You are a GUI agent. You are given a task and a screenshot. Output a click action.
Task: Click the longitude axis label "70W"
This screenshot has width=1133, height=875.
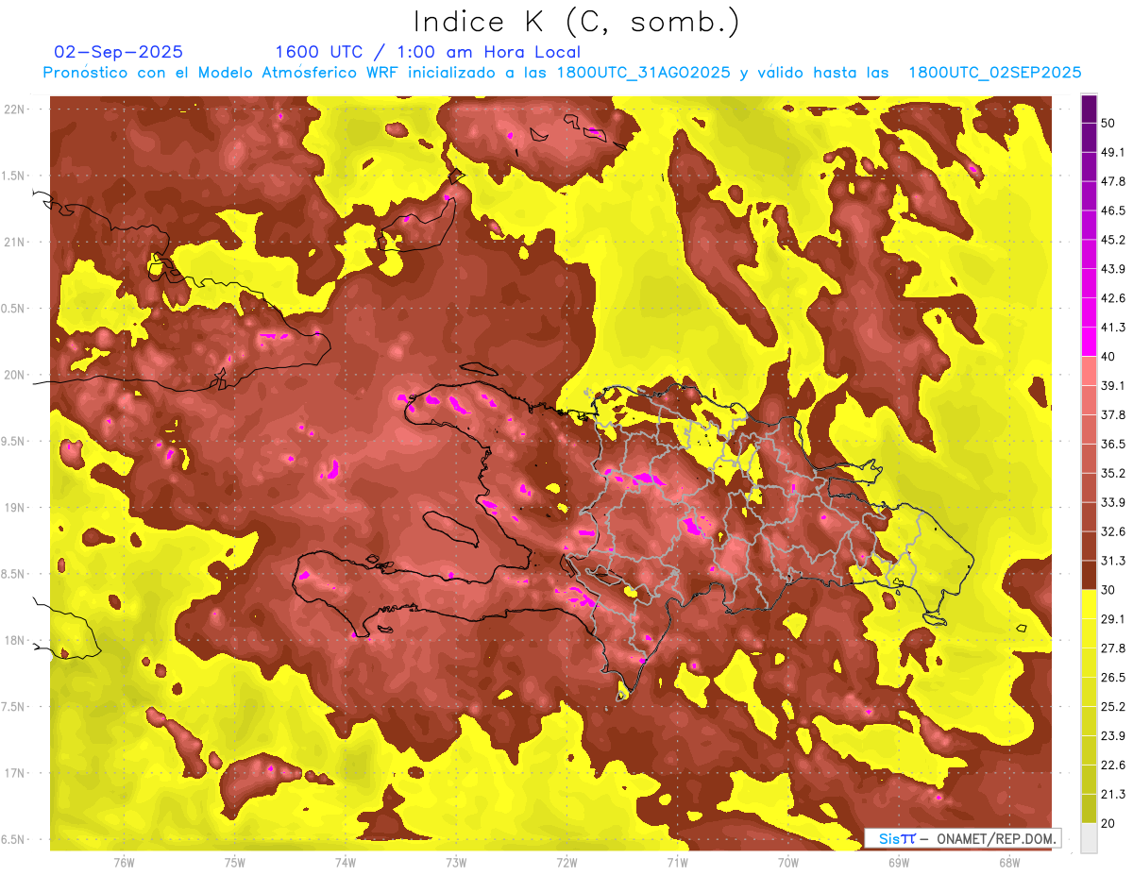[x=787, y=863]
